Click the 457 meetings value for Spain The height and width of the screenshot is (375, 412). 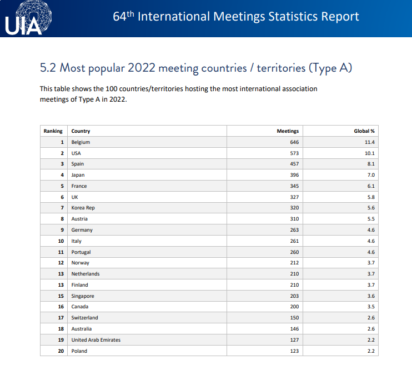coord(294,164)
